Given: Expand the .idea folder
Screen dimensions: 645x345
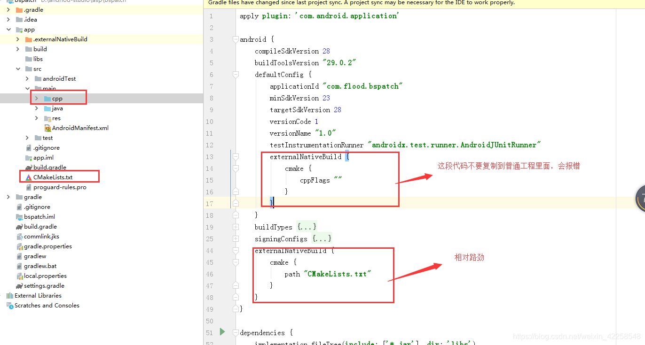Looking at the screenshot, I should point(8,20).
